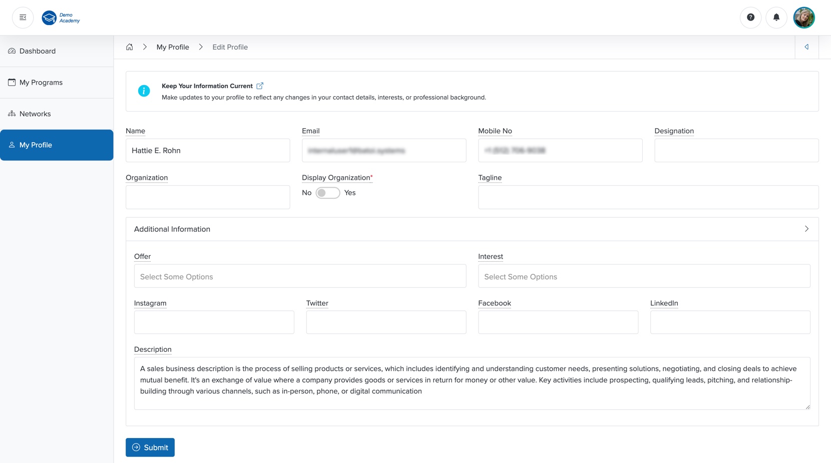
Task: Open the help question mark icon
Action: coord(750,17)
